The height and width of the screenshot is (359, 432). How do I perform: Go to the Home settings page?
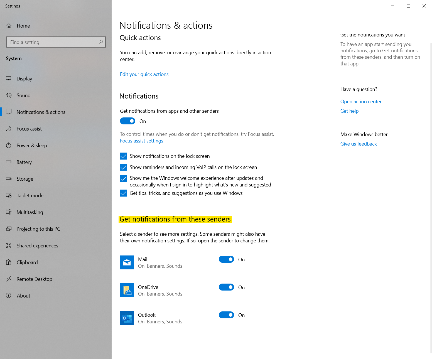(x=23, y=26)
